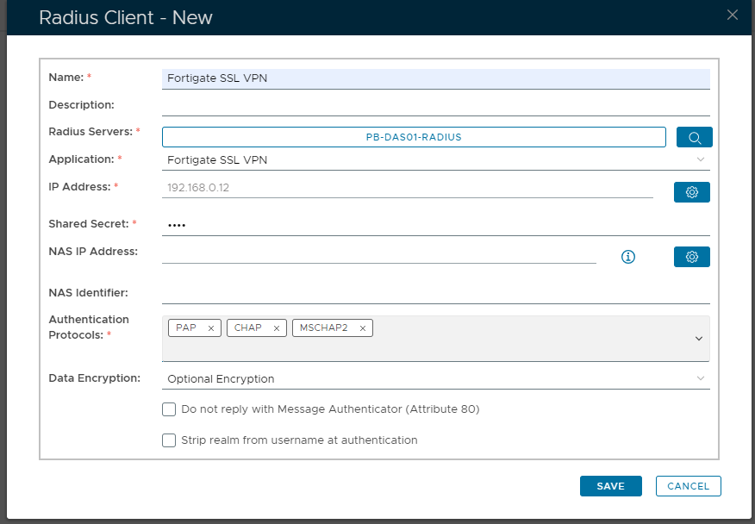Save the new Radius client
The height and width of the screenshot is (524, 755).
(x=610, y=486)
